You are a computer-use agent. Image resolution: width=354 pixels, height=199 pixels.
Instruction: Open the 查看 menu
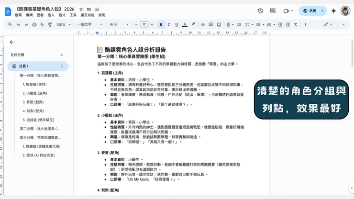point(40,15)
